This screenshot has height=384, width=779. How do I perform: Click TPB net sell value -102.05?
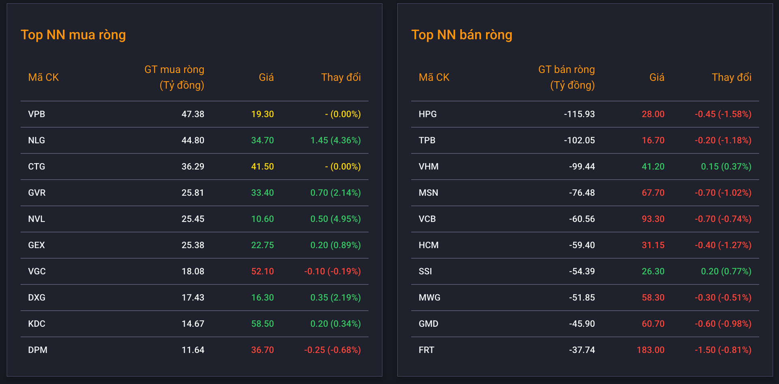[x=579, y=140]
